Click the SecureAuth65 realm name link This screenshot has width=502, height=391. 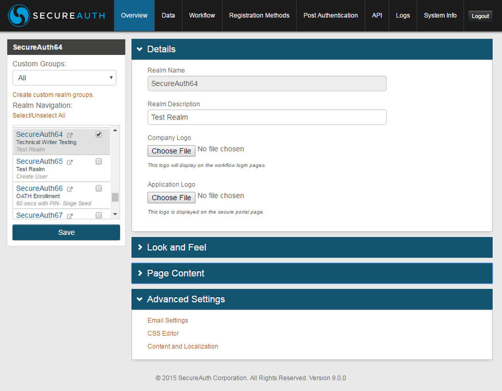[x=39, y=161]
